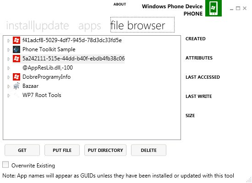
Task: Expand the @AppResLib.dll,-100 node
Action: (x=9, y=68)
